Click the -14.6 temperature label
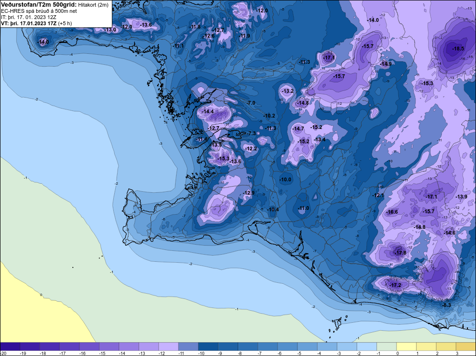Viewport: 476px width, 356px height. [x=450, y=233]
